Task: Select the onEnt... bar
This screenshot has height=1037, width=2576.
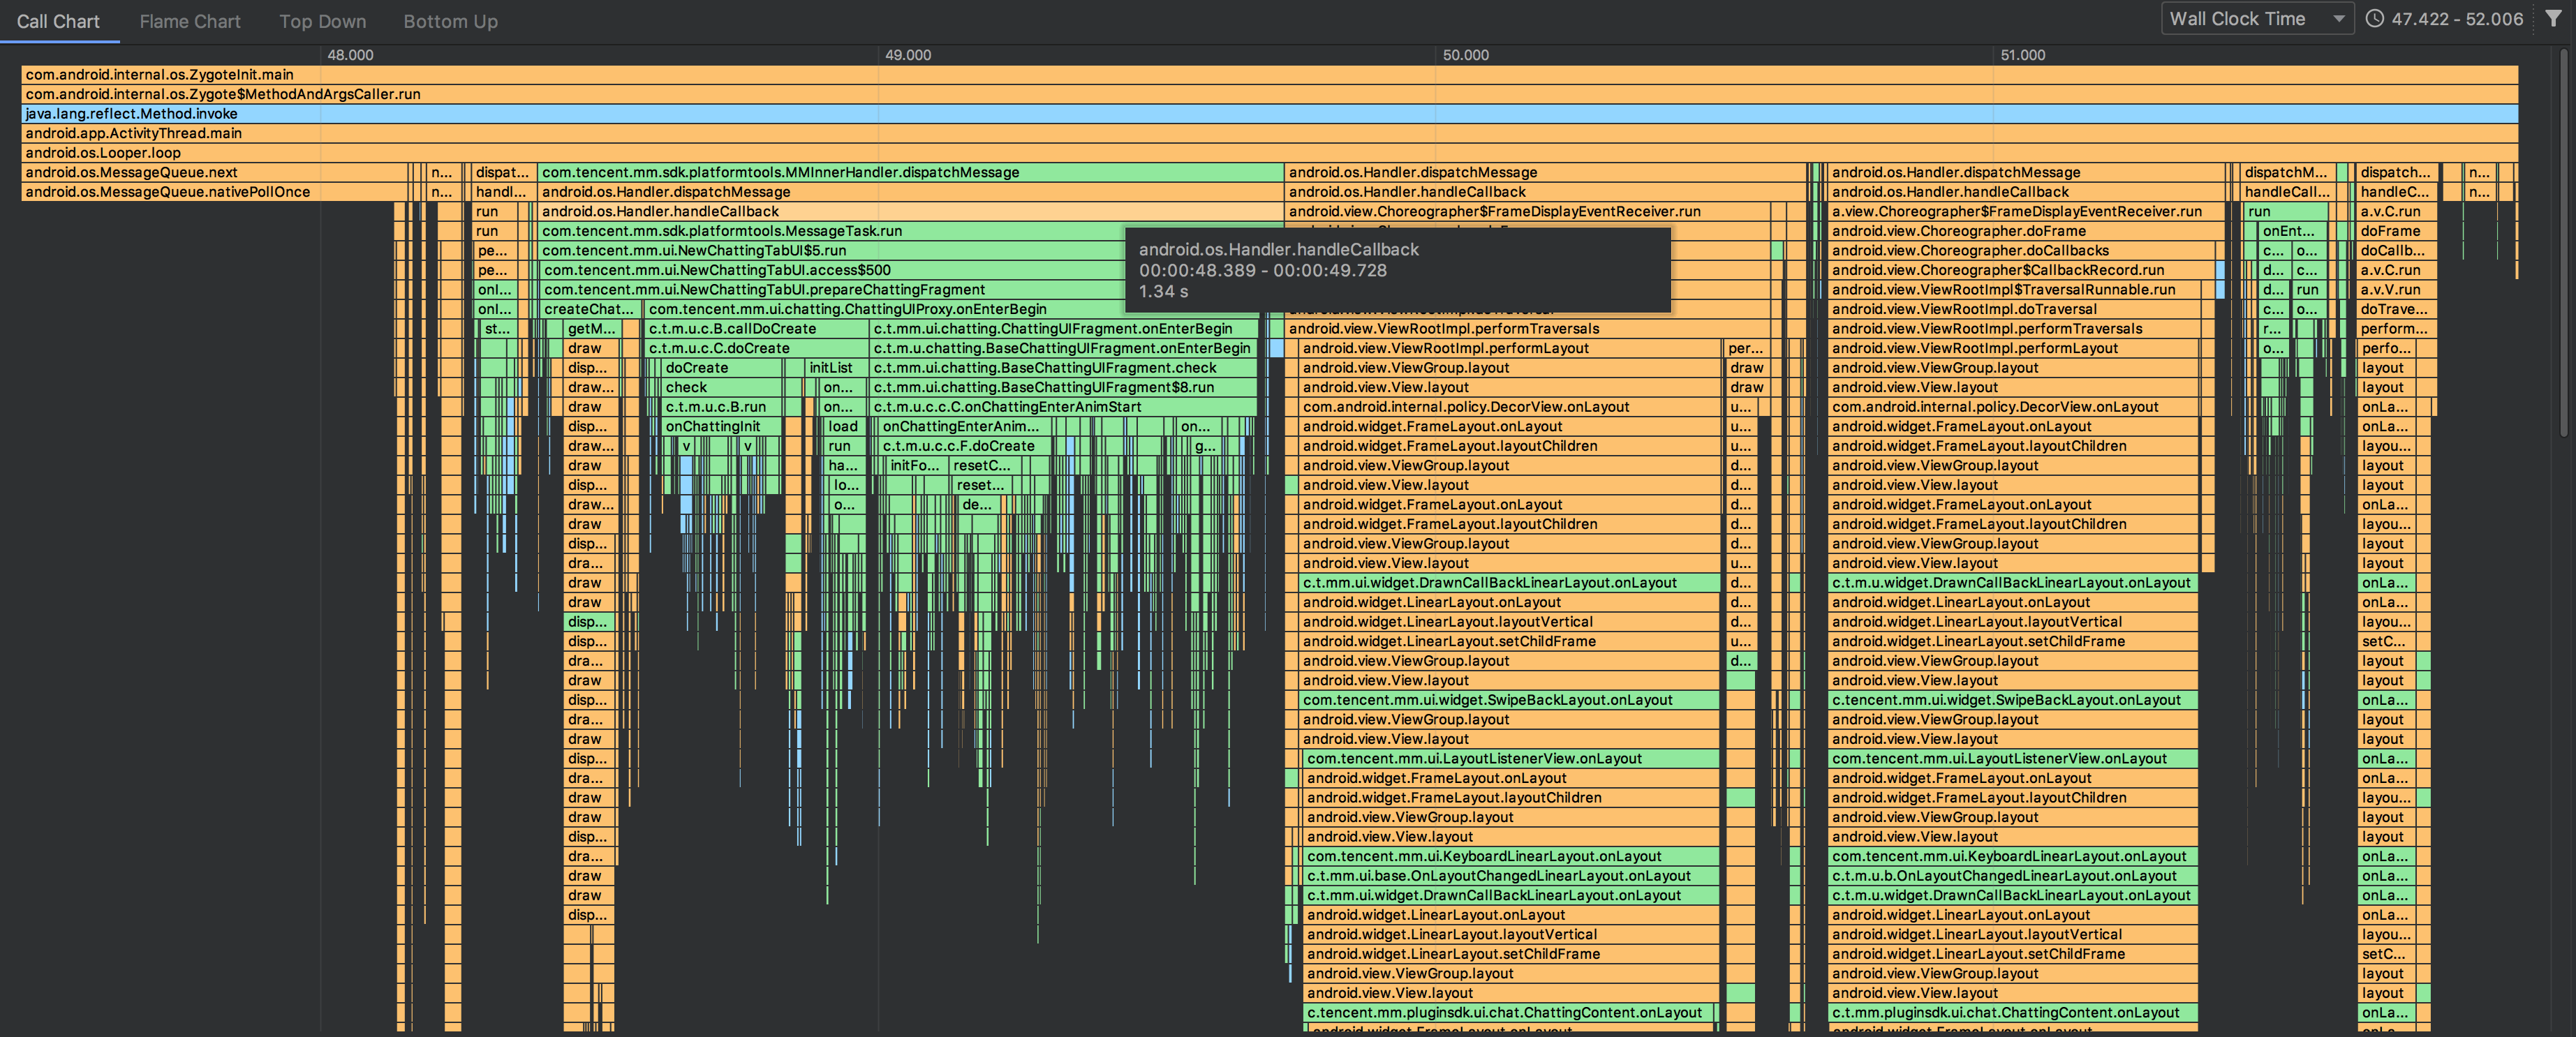Action: click(2292, 231)
